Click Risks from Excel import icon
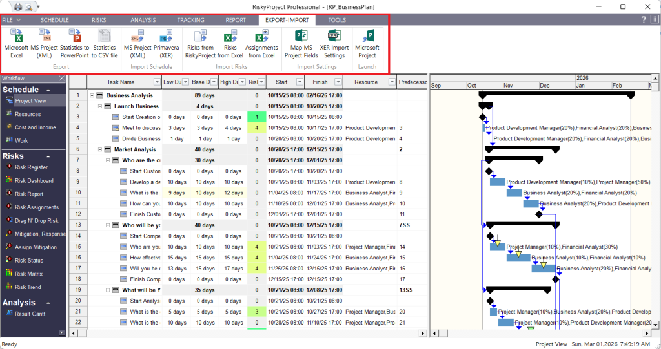 (230, 37)
